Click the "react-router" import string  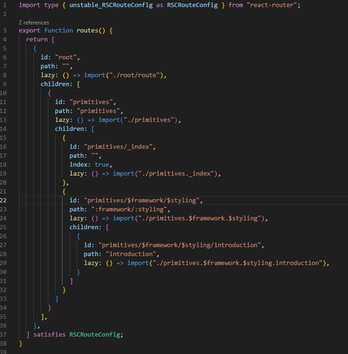coord(272,5)
